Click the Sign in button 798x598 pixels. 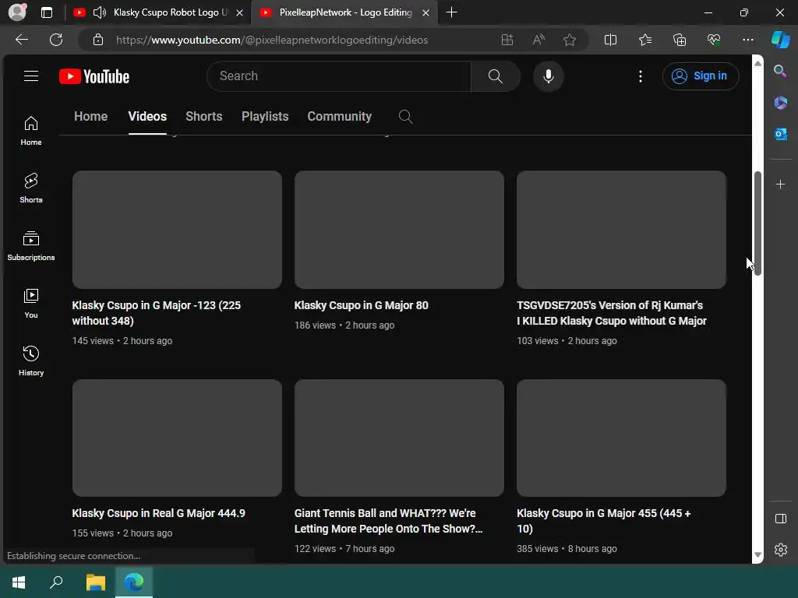(701, 76)
